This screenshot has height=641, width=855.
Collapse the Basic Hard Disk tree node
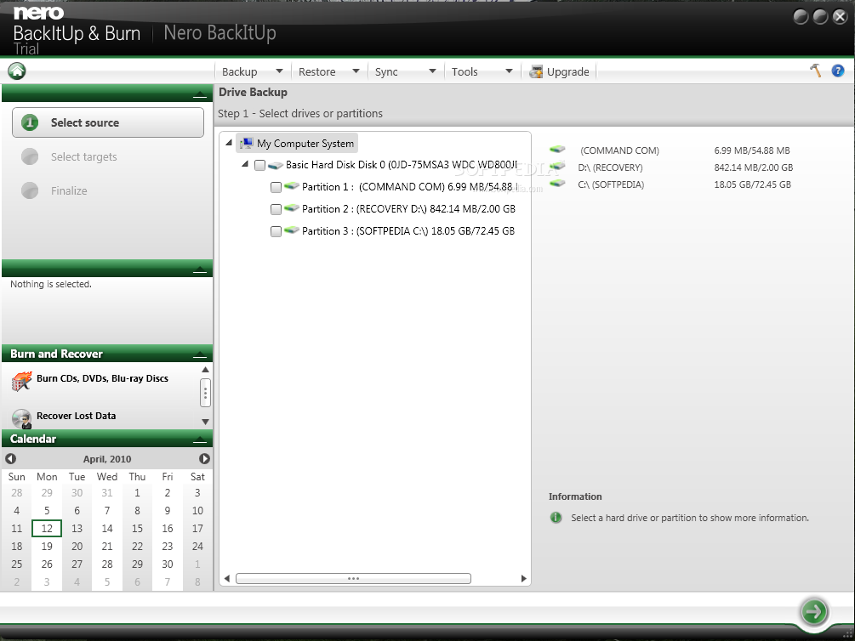(x=245, y=164)
